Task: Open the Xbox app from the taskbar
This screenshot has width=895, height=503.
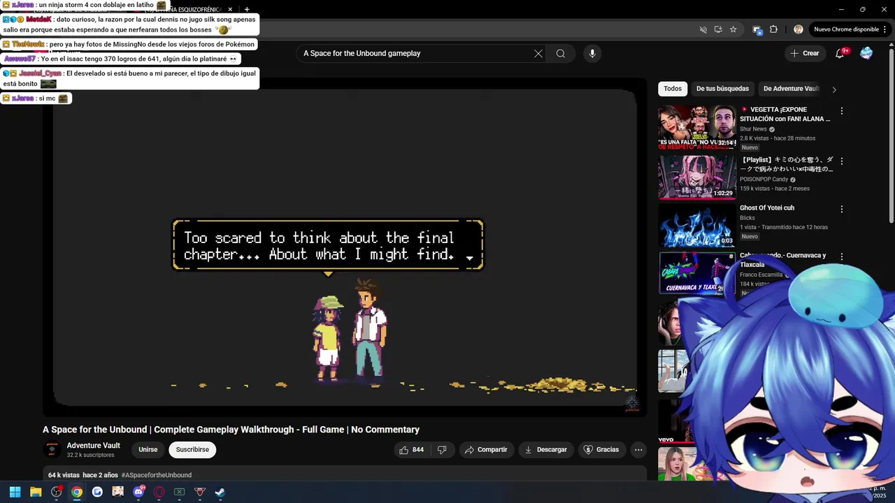Action: pos(179,492)
